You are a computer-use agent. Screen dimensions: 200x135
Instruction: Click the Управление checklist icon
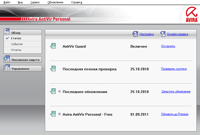click(x=7, y=67)
